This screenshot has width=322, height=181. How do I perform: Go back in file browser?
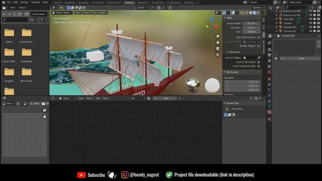(5, 14)
